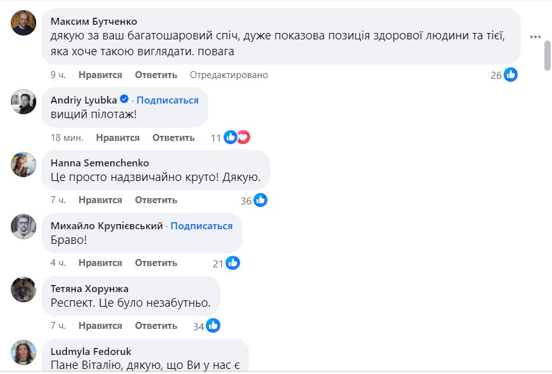Open the 9 ч. timestamp link
552x374 pixels.
(58, 75)
